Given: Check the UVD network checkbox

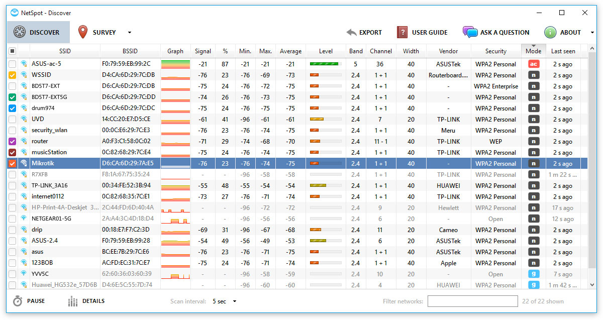Looking at the screenshot, I should [x=13, y=119].
